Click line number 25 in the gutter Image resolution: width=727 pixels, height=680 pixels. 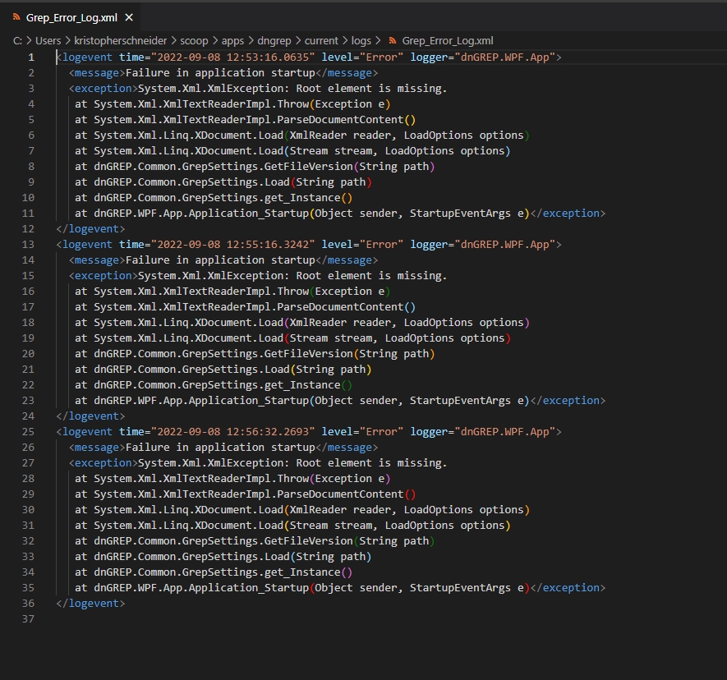click(27, 431)
